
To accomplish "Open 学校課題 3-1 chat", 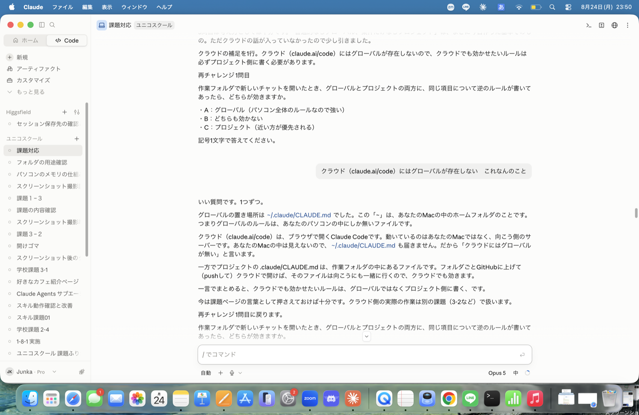I will tap(43, 270).
